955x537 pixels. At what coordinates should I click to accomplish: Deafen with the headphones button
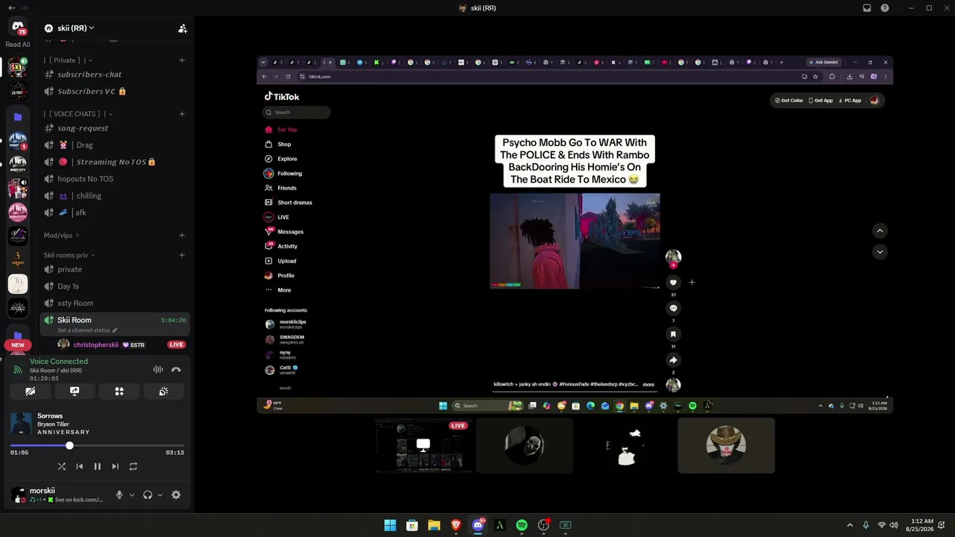coord(148,495)
